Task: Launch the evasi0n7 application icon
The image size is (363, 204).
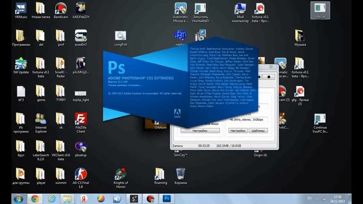Action: 81,38
